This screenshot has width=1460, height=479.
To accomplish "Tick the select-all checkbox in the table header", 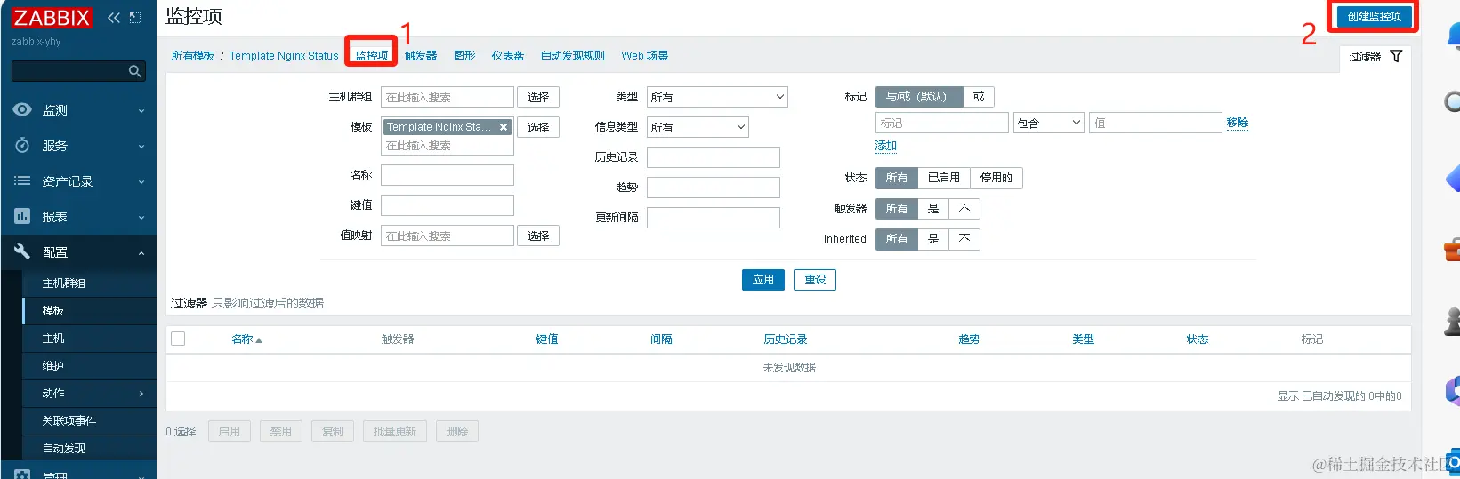I will pos(178,339).
